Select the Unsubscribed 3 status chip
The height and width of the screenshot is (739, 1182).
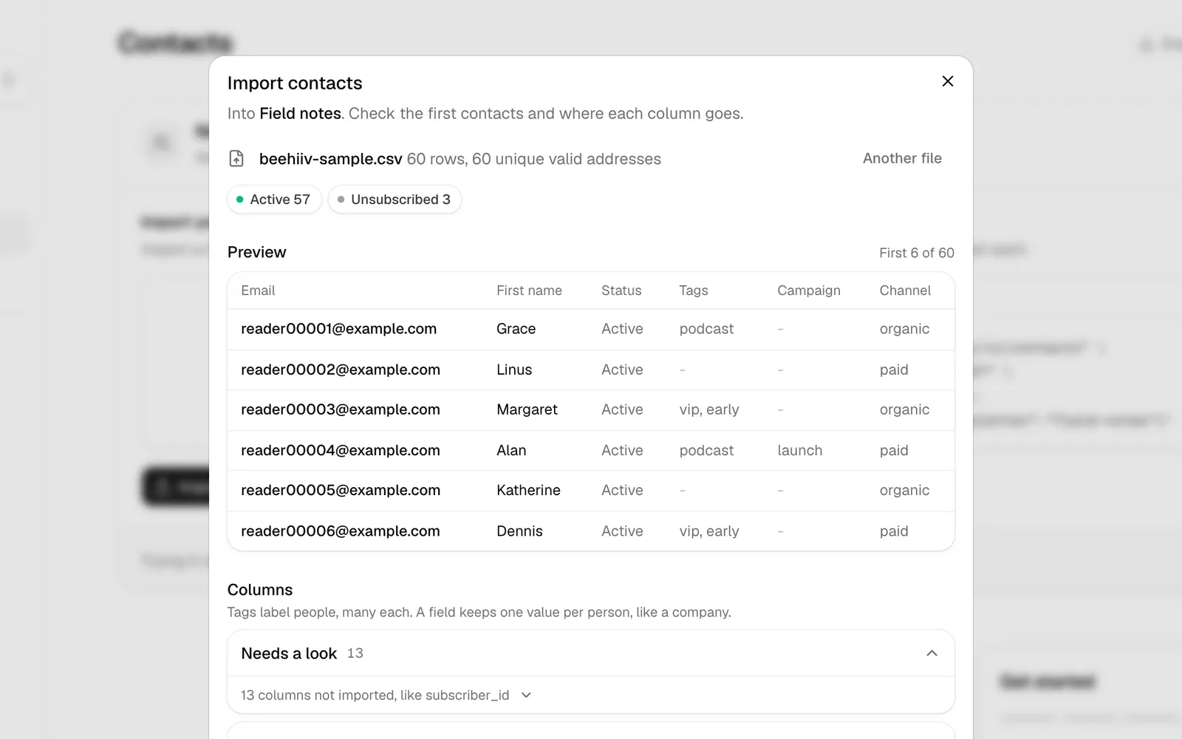[394, 200]
